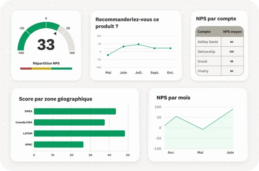Click the Canada/USA axis label

click(24, 122)
